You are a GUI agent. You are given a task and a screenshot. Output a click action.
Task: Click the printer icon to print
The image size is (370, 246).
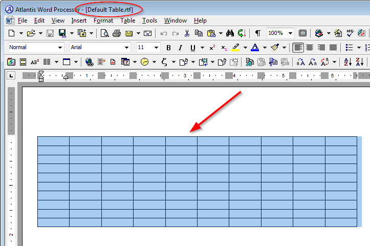coord(117,33)
